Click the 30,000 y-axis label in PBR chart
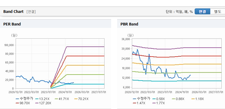 [126, 49]
